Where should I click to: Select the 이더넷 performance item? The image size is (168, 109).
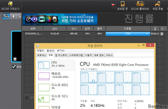pos(55,107)
